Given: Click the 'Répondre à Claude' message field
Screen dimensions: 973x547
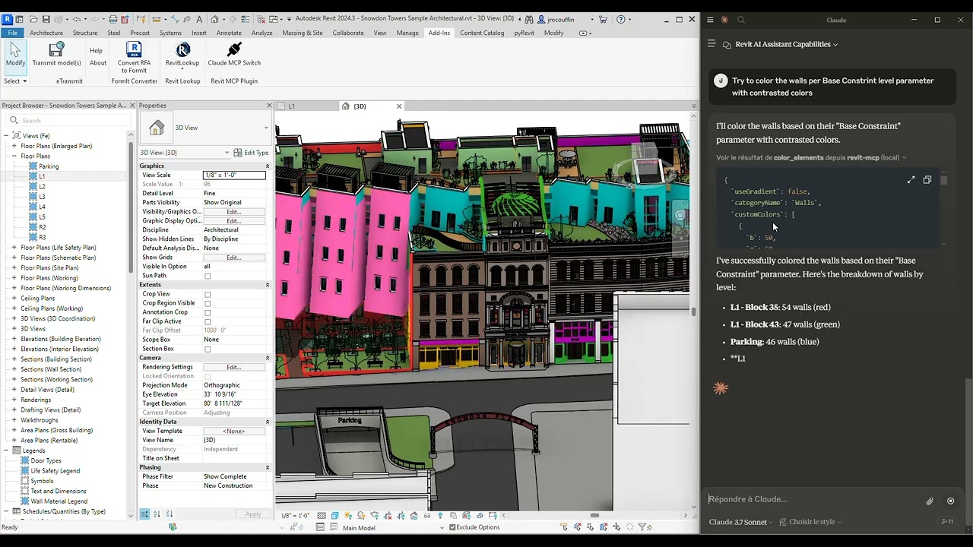Looking at the screenshot, I should coord(813,499).
